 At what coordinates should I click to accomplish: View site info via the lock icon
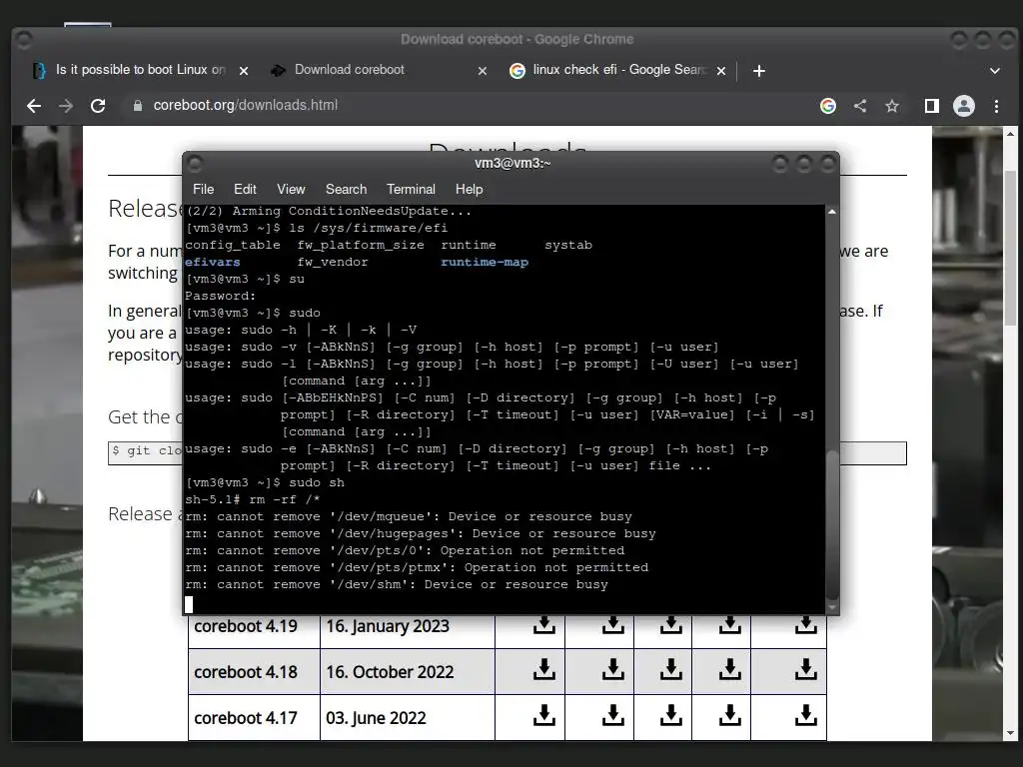click(x=138, y=106)
